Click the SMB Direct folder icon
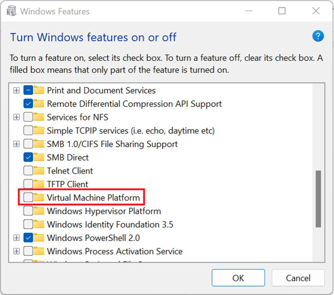The height and width of the screenshot is (295, 334). tap(39, 158)
